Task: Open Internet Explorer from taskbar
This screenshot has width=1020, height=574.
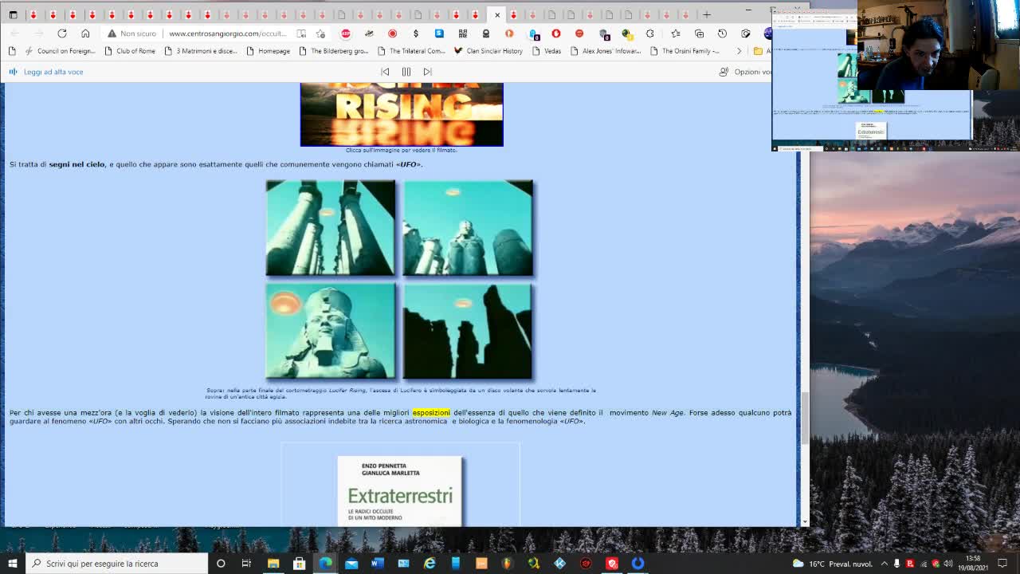Action: coord(430,564)
